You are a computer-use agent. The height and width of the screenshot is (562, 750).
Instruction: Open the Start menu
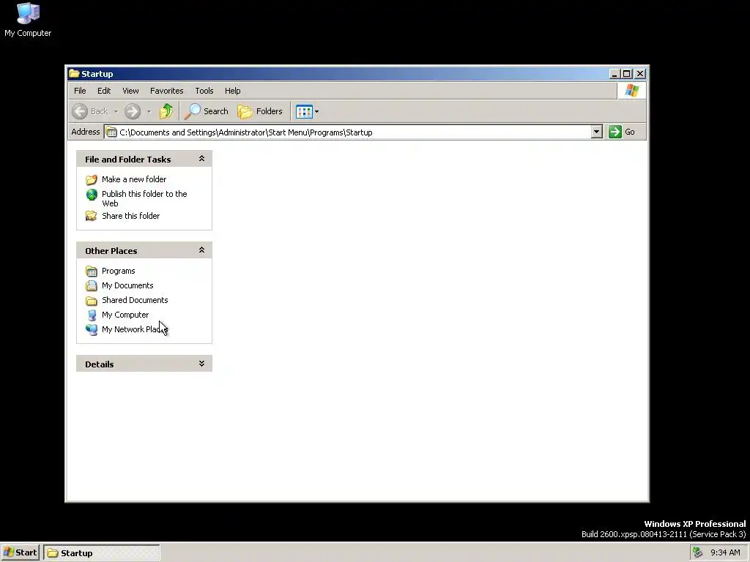(20, 553)
